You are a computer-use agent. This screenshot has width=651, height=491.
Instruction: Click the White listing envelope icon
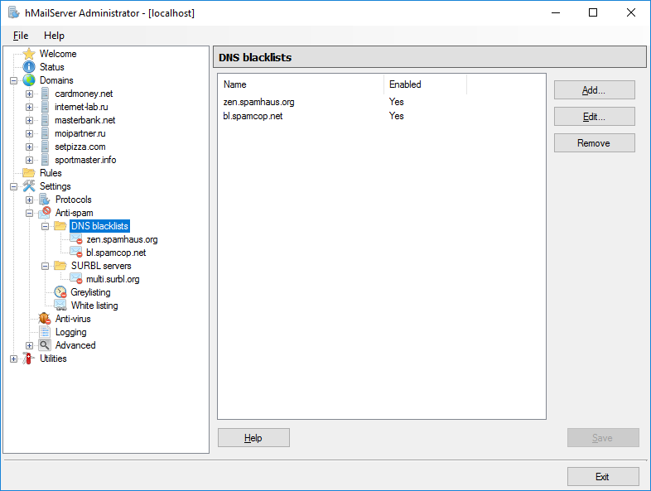[60, 306]
